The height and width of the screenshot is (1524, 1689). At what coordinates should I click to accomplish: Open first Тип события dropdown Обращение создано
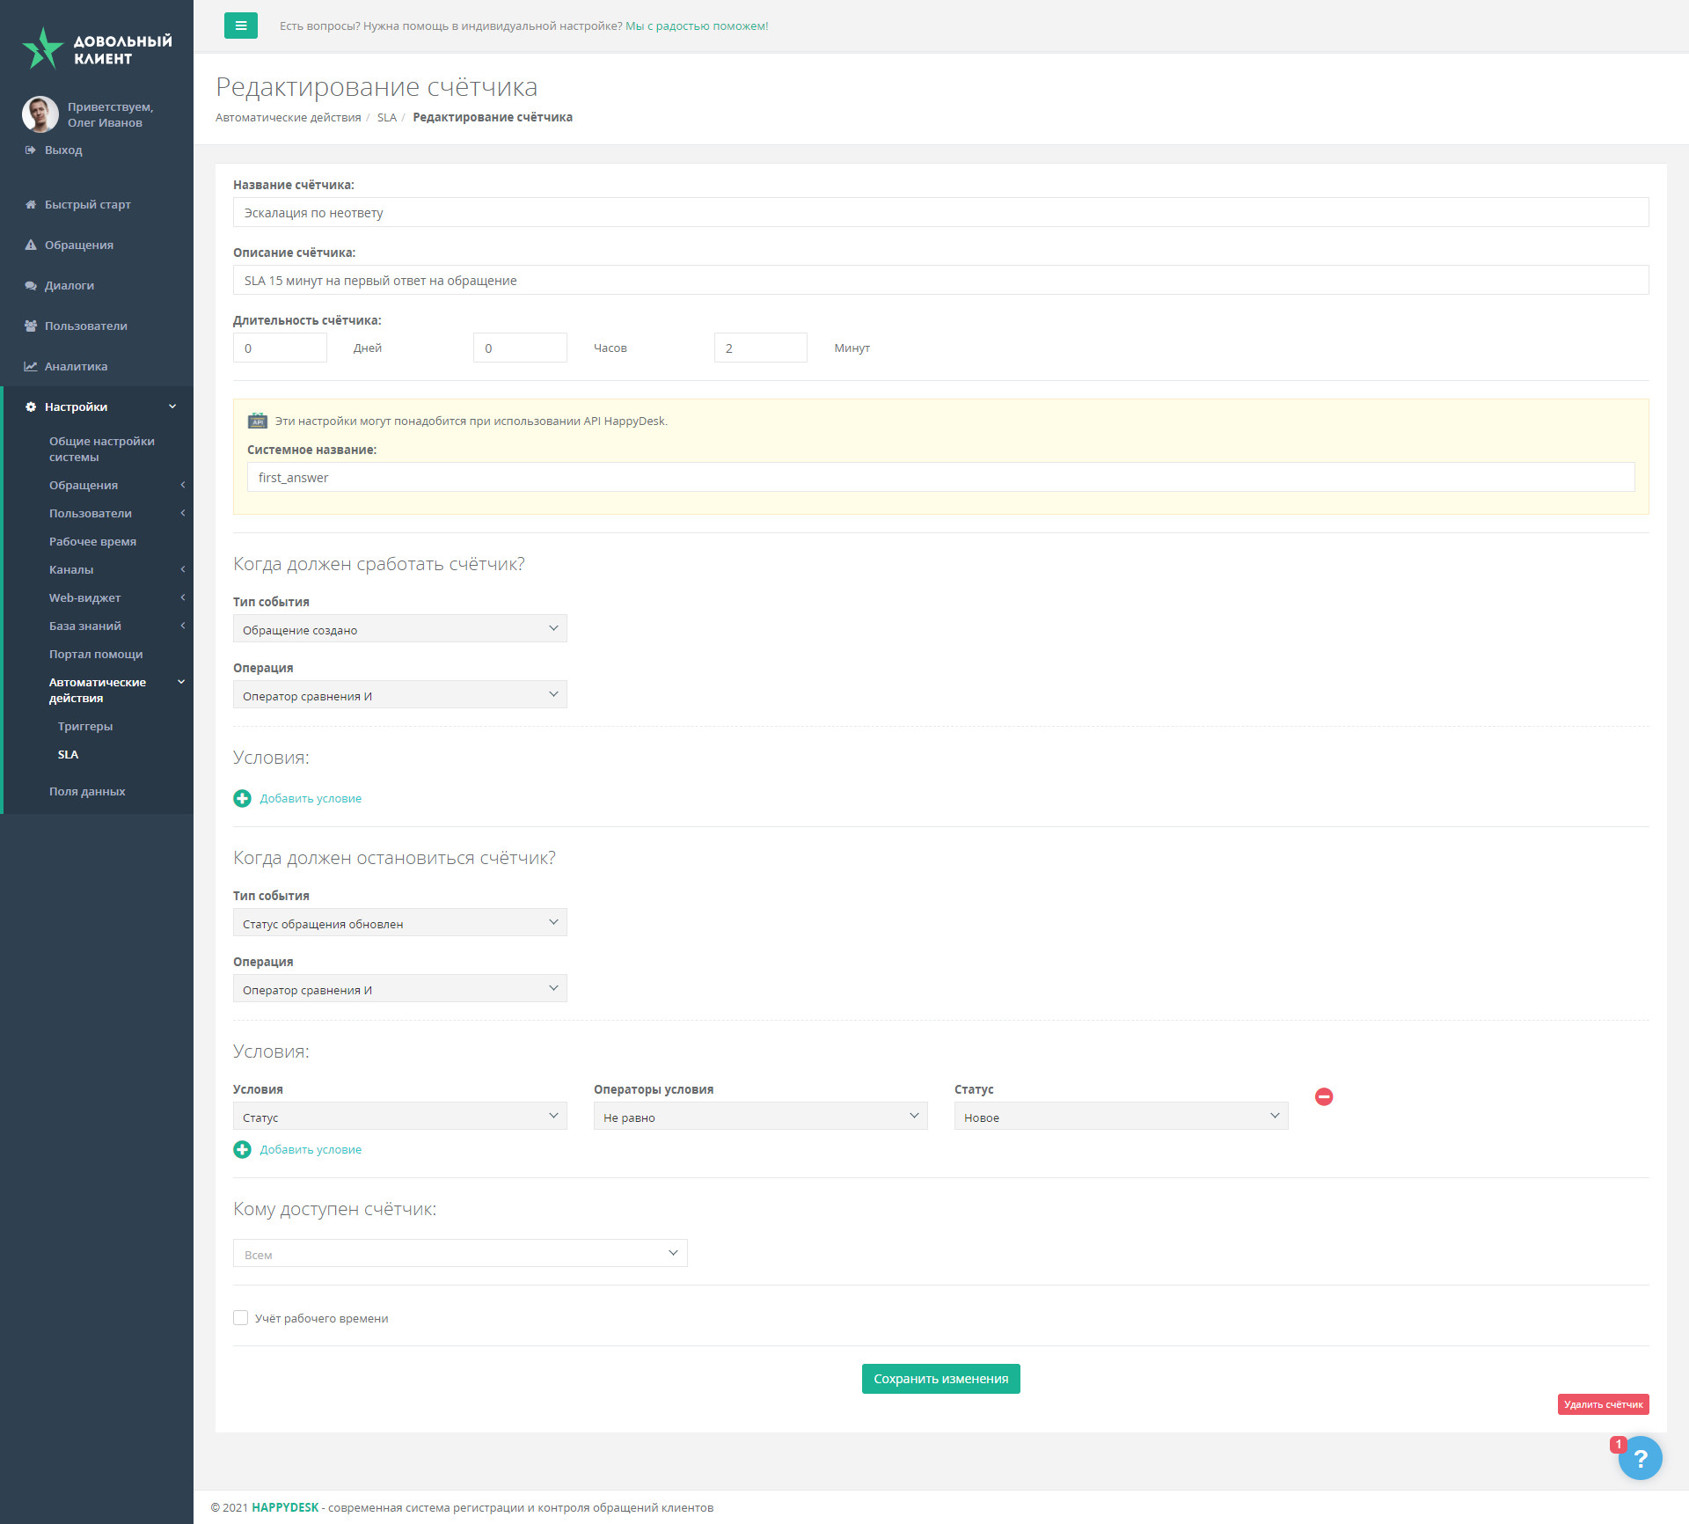click(399, 629)
